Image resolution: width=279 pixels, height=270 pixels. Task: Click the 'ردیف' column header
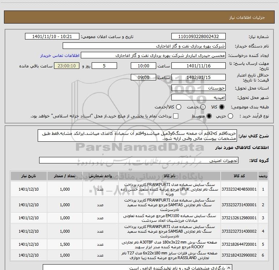coord(263,176)
